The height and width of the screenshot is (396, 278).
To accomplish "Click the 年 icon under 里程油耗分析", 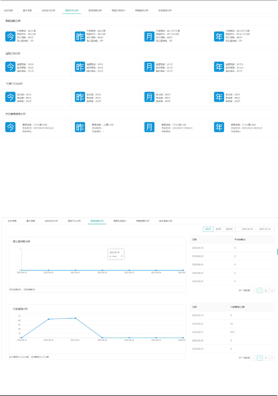I will click(219, 36).
